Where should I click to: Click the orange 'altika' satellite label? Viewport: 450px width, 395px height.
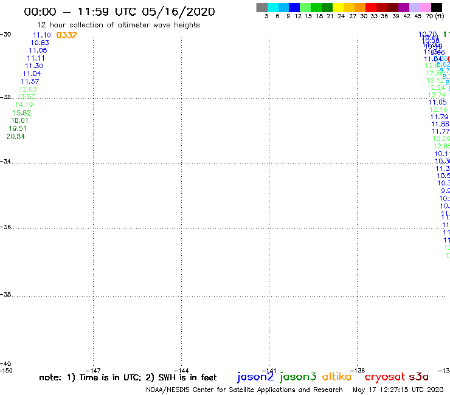point(337,377)
